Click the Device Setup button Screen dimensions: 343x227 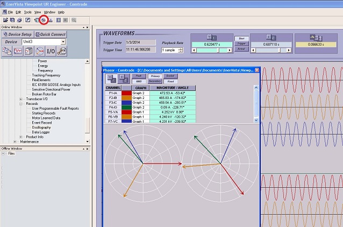[18, 34]
